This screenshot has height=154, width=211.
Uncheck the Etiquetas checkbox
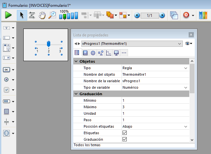[124, 133]
